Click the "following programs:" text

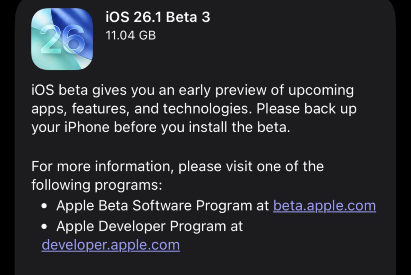coord(97,185)
